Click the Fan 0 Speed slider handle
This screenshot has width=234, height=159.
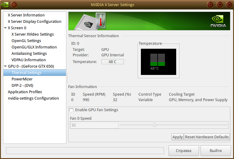point(155,125)
